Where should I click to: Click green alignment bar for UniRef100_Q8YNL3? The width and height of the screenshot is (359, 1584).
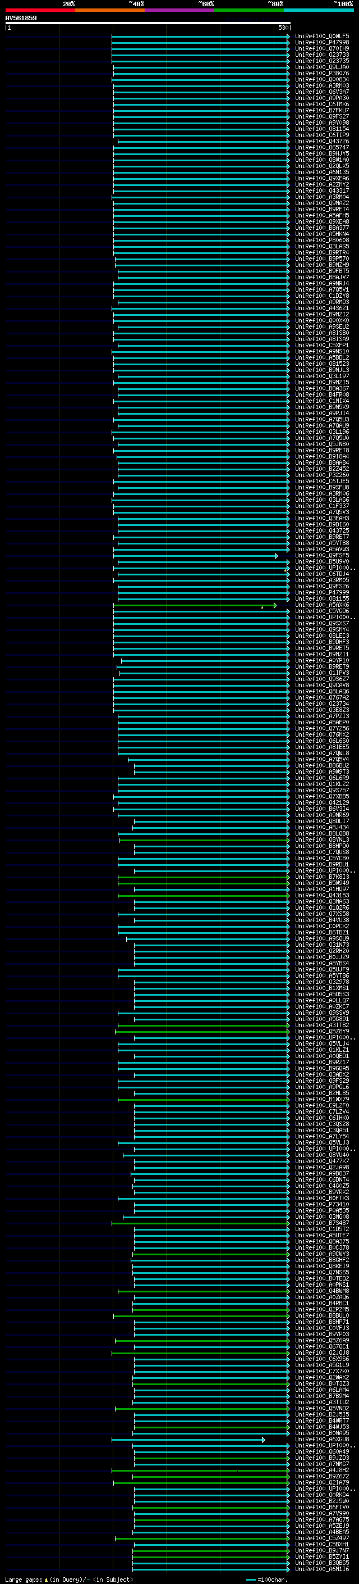click(x=204, y=841)
